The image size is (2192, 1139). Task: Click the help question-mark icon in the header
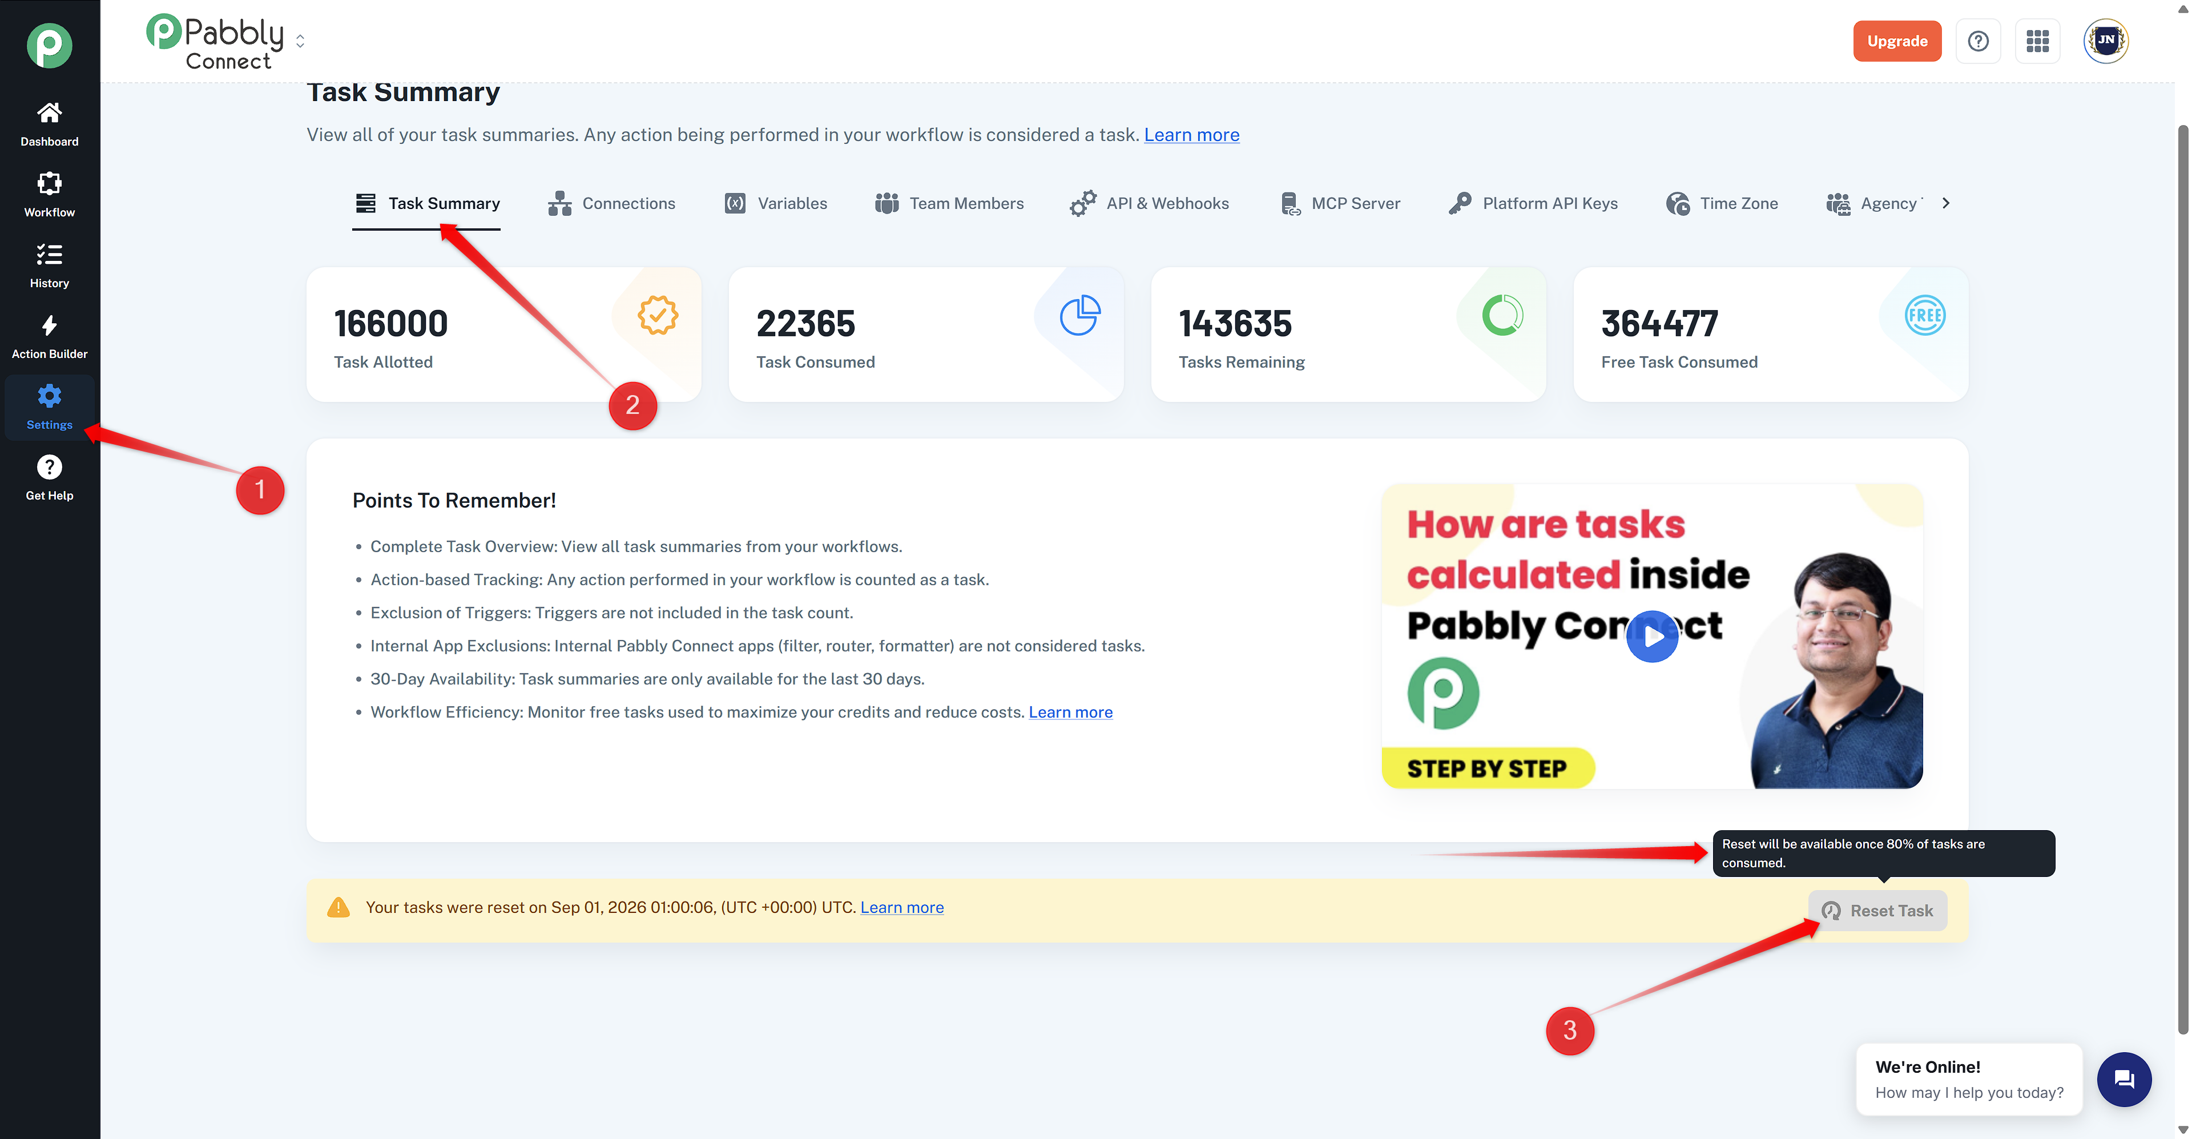coord(1979,41)
